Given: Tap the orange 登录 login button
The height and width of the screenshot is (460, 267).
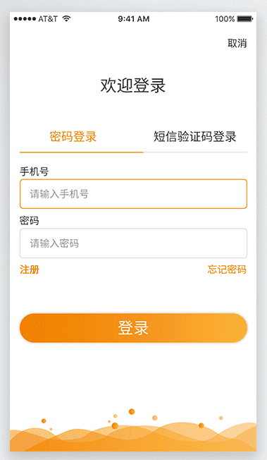Looking at the screenshot, I should pos(133,327).
